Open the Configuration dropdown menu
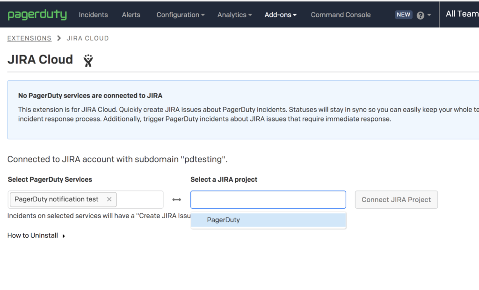This screenshot has height=290, width=479. pyautogui.click(x=181, y=14)
